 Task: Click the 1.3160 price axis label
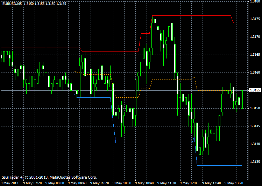tap(255, 73)
